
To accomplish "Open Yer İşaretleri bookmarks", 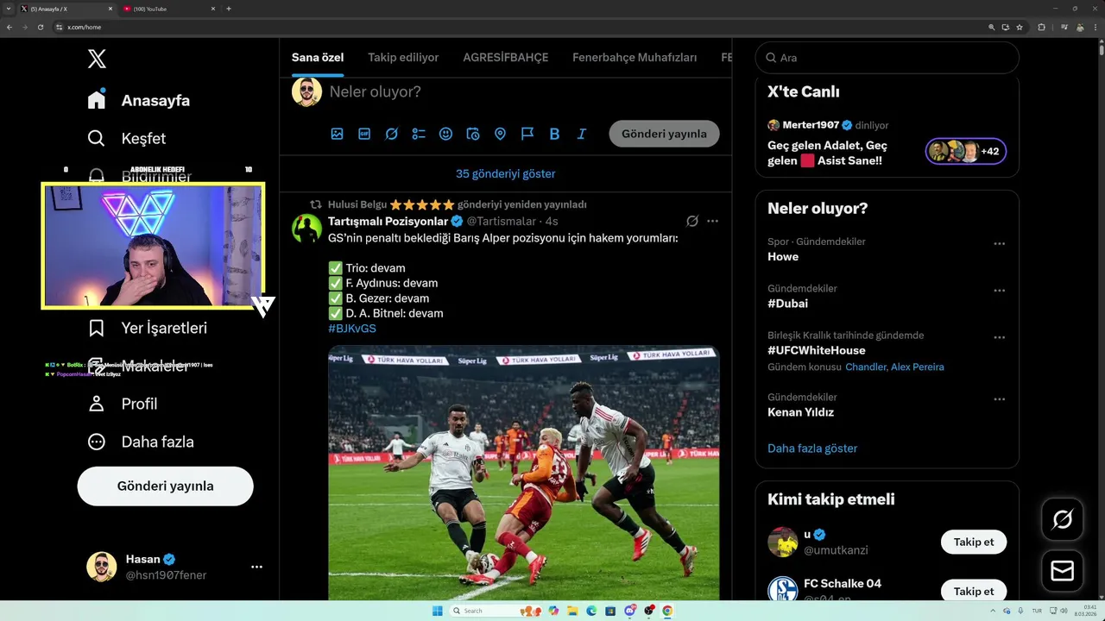I will (x=147, y=328).
